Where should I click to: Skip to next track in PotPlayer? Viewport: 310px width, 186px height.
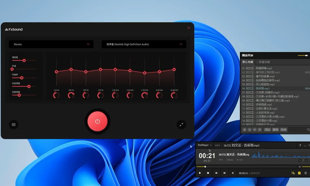point(225,173)
